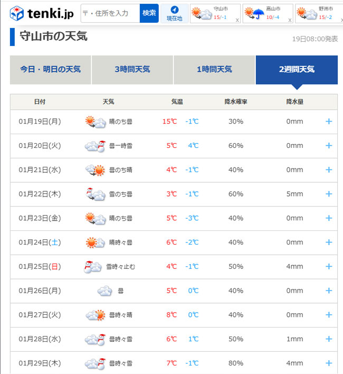This screenshot has height=374, width=343.
Task: Remove the 高山市 history card
Action: 289,20
